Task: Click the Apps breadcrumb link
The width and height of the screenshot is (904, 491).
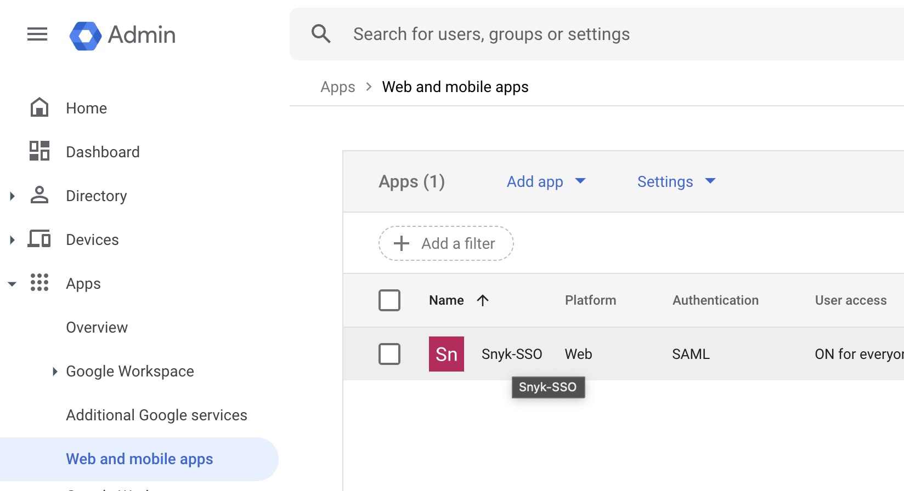Action: click(x=338, y=87)
